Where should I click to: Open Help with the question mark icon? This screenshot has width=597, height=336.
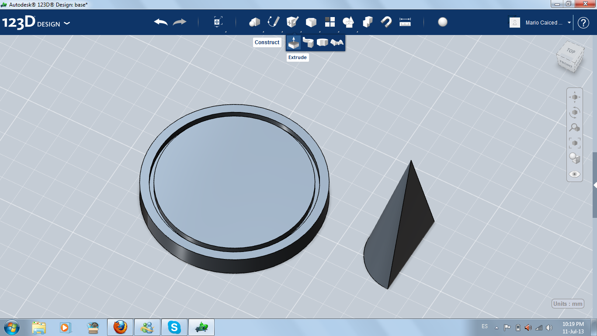[583, 23]
